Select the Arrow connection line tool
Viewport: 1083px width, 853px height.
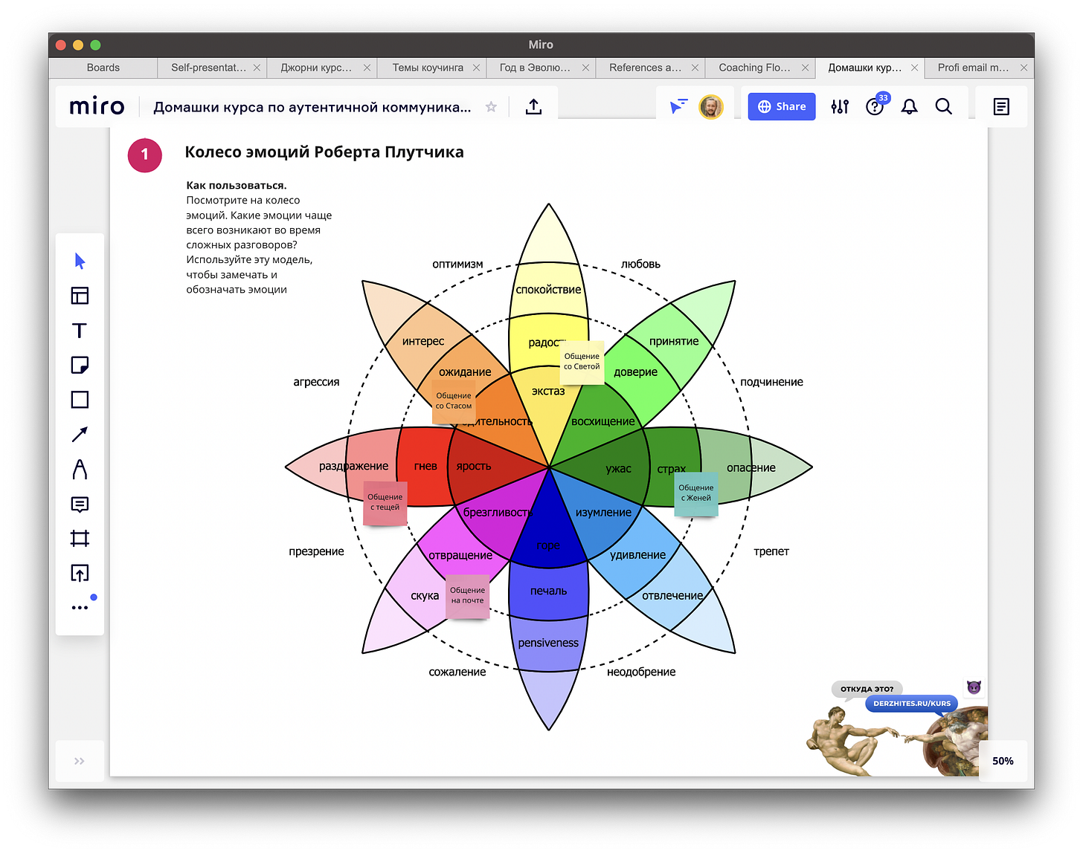(x=80, y=435)
